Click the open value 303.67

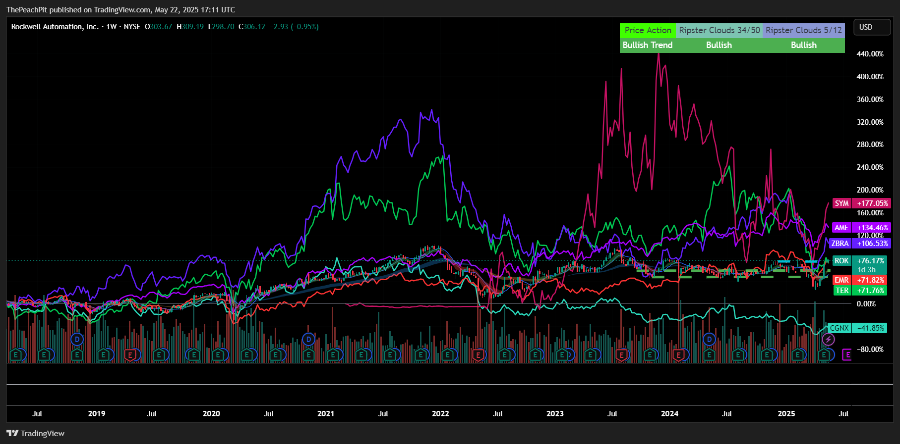coord(161,27)
